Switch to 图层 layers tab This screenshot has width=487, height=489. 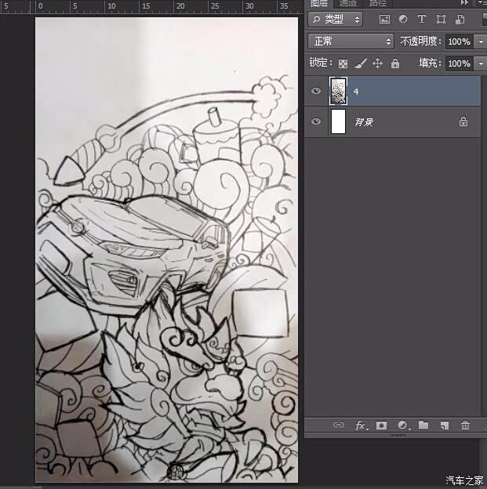[x=319, y=3]
